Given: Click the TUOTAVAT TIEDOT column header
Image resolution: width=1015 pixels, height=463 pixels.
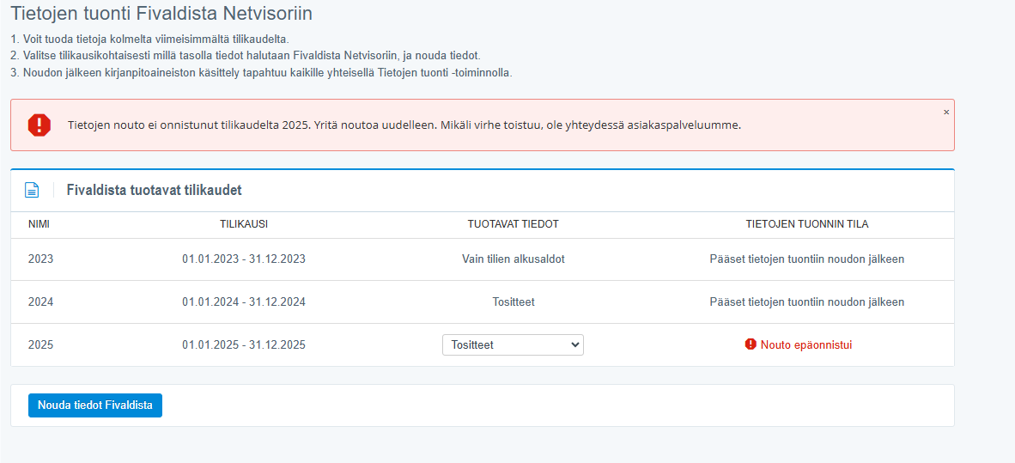Looking at the screenshot, I should (x=513, y=224).
